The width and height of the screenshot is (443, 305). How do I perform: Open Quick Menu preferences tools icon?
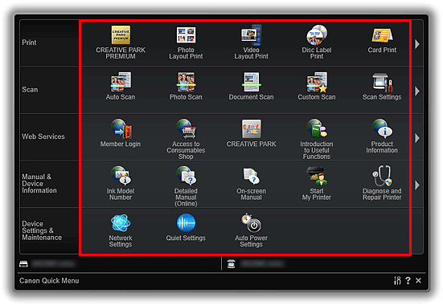pyautogui.click(x=397, y=280)
